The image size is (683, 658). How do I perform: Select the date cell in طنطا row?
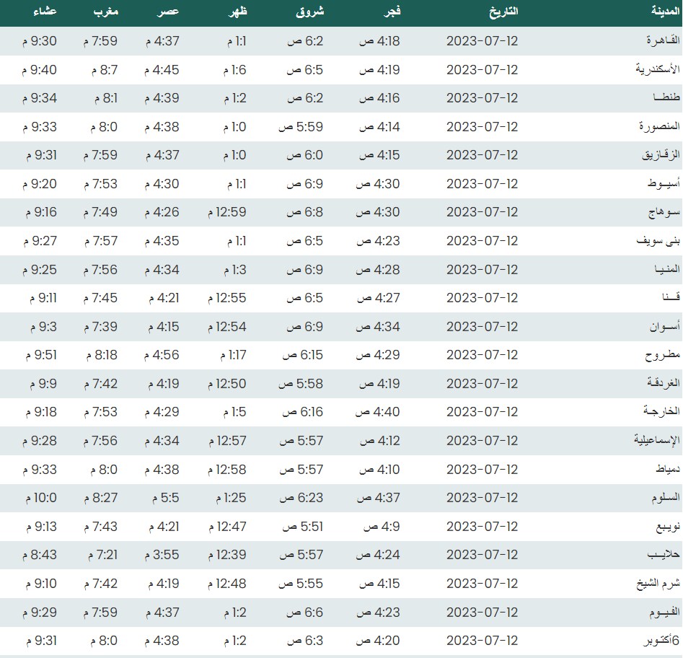(x=482, y=98)
